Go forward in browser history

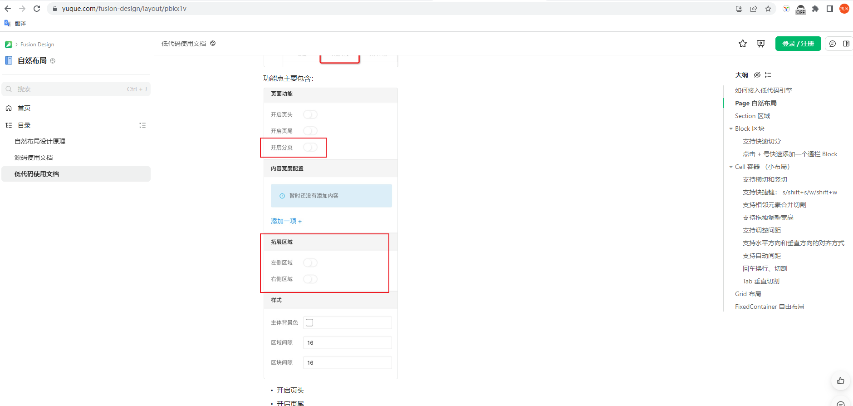tap(22, 9)
